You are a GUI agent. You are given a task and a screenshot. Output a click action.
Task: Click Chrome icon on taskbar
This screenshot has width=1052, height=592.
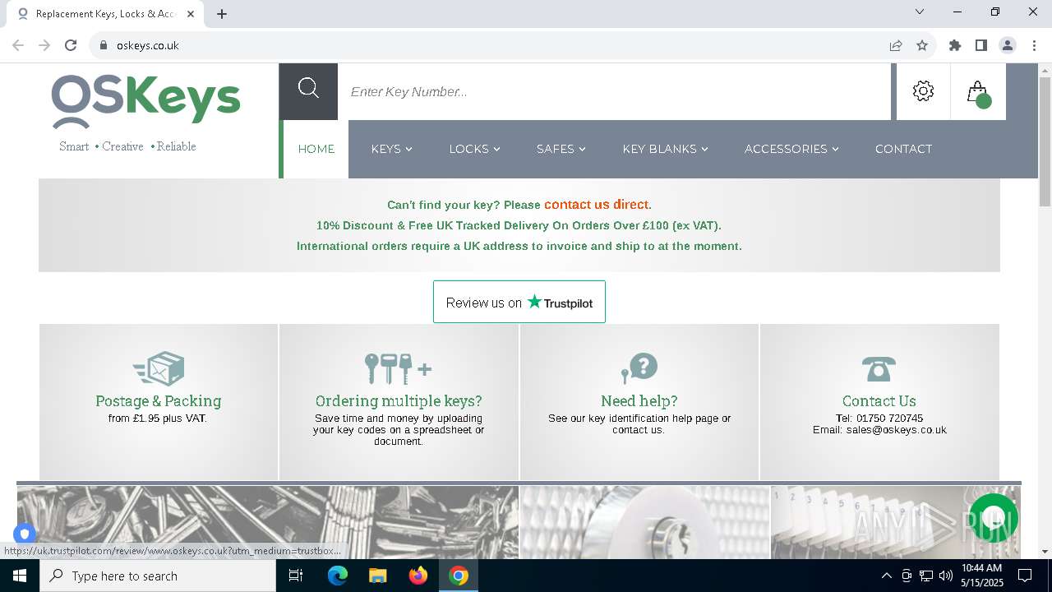[459, 576]
